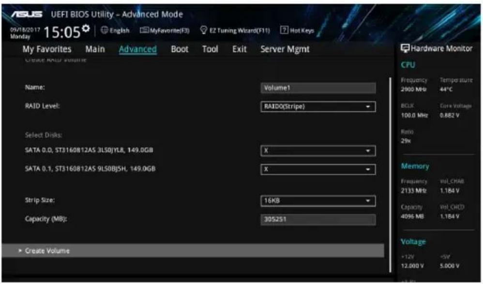Switch to the Main tab
Screen dimensions: 483x284
[x=95, y=49]
